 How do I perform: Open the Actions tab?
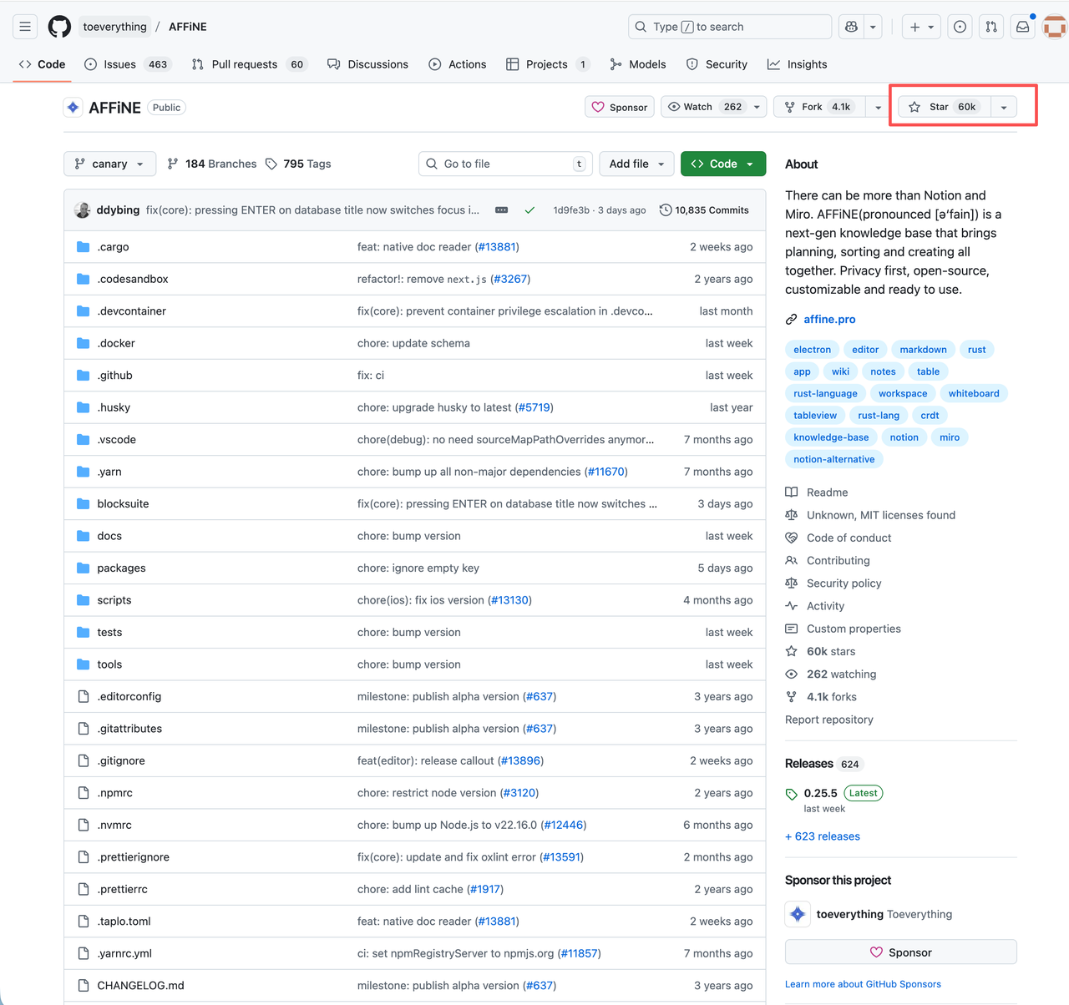[x=458, y=64]
